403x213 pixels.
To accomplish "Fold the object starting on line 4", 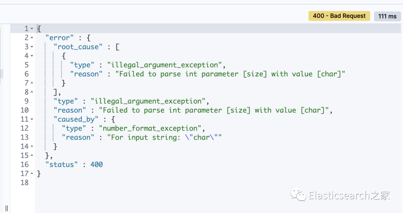I will tap(32, 56).
